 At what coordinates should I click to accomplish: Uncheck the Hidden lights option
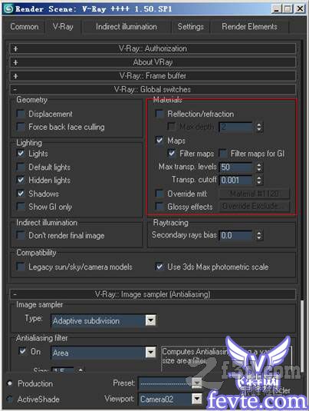(x=21, y=180)
